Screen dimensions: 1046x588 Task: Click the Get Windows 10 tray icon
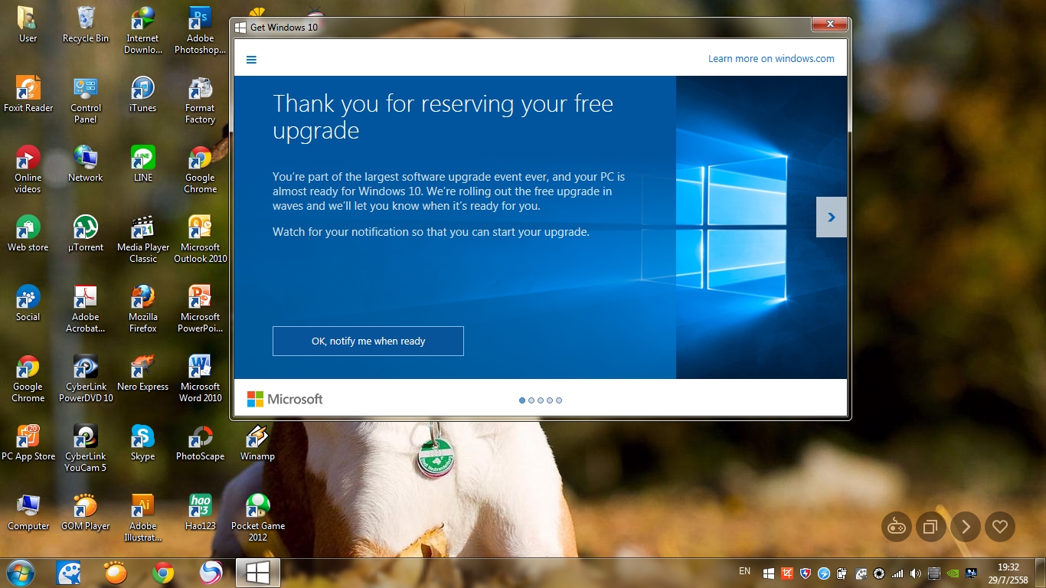(x=769, y=573)
